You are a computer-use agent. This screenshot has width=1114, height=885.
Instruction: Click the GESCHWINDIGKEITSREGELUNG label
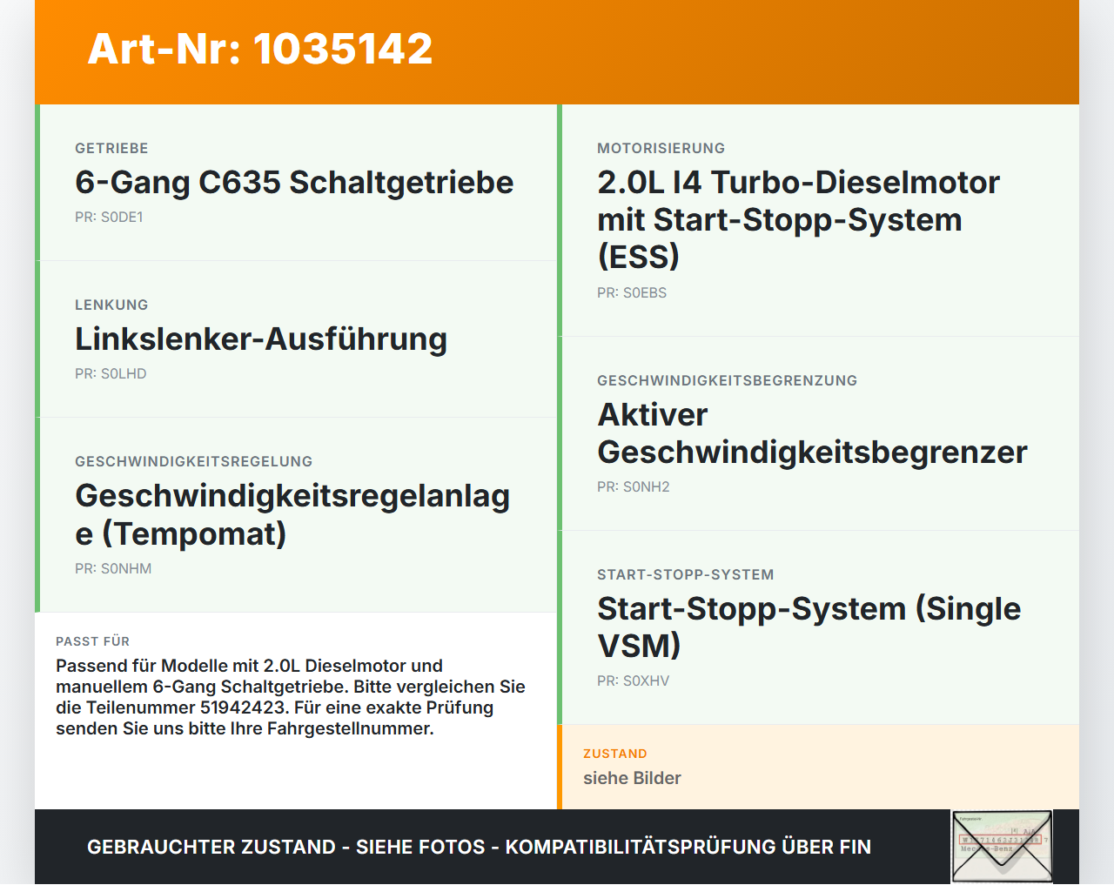click(x=193, y=462)
